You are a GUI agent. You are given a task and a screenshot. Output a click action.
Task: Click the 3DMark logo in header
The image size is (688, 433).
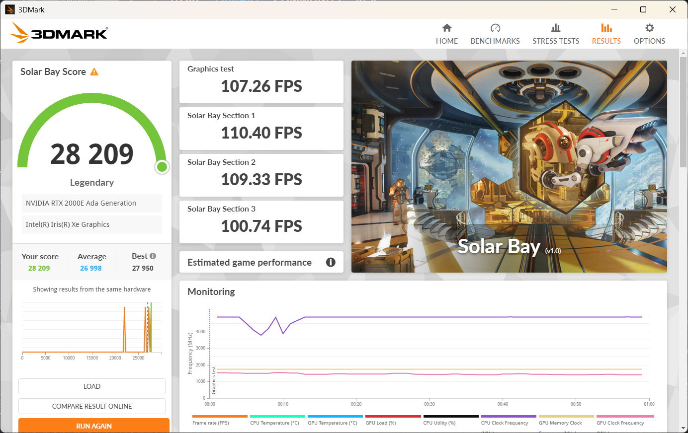click(x=59, y=33)
